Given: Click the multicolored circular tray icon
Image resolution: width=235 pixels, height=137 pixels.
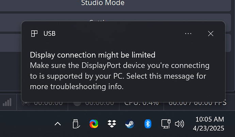Looking at the screenshot, I should point(94,124).
